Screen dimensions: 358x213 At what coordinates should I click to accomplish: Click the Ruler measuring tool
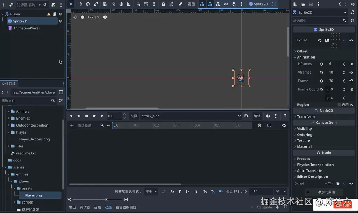[129, 4]
